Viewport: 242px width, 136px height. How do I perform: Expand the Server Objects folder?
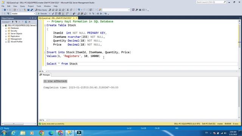(6, 34)
